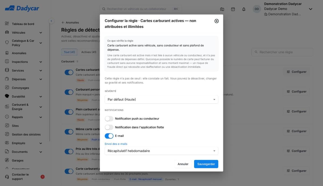Enable Notification push au conducteur
This screenshot has width=323, height=186.
coord(109,119)
